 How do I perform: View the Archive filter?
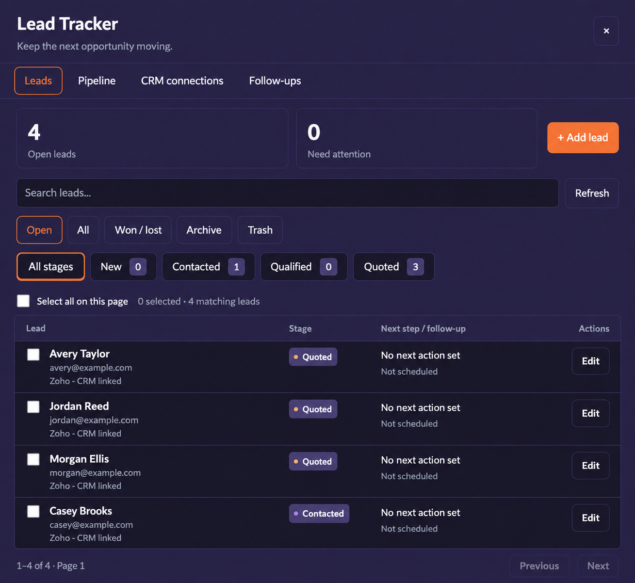coord(204,230)
